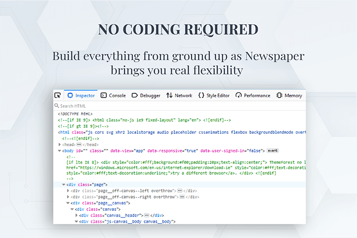Click the Search HTML input field
Viewport: 357px width, 238px height.
click(143, 106)
